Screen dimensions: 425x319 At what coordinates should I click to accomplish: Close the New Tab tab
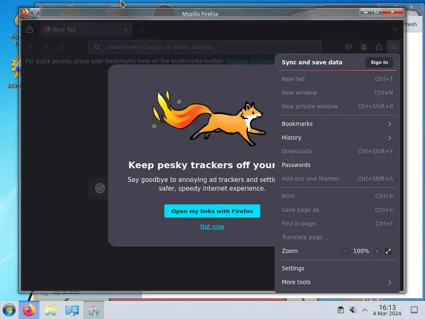tap(126, 29)
